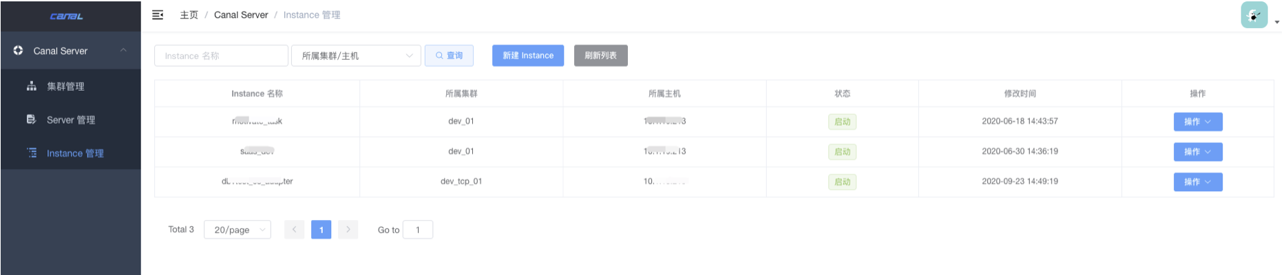Click the 查询 search button
Image resolution: width=1286 pixels, height=275 pixels.
[449, 56]
